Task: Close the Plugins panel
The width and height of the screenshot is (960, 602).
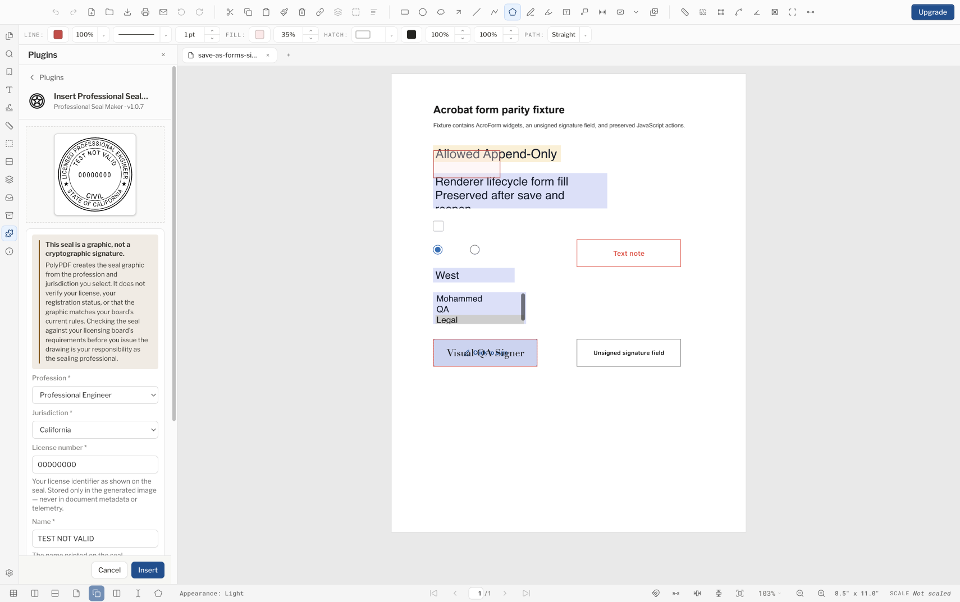Action: pos(163,54)
